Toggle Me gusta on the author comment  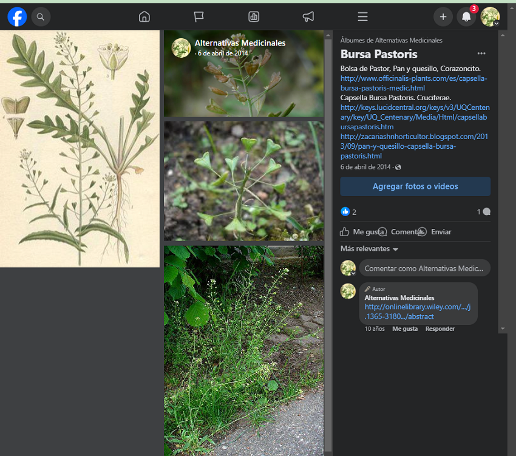(x=405, y=328)
